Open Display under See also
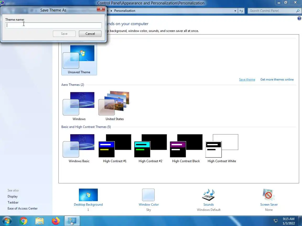The height and width of the screenshot is (226, 302). (13, 196)
